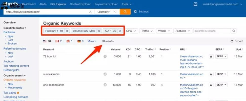Open chart icon for 72 hour kit row
This screenshot has height=101, width=246.
click(x=211, y=56)
